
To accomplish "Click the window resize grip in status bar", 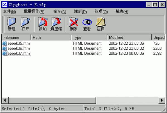I will click(164, 110).
